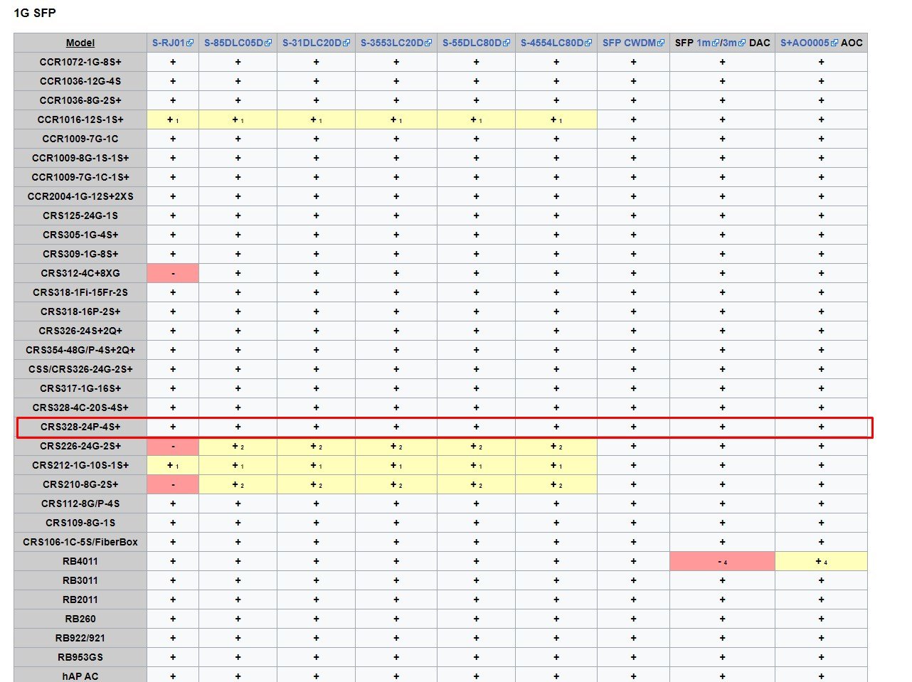Click the external link icon beside SFP CWDM
Image resolution: width=912 pixels, height=682 pixels.
pyautogui.click(x=661, y=43)
